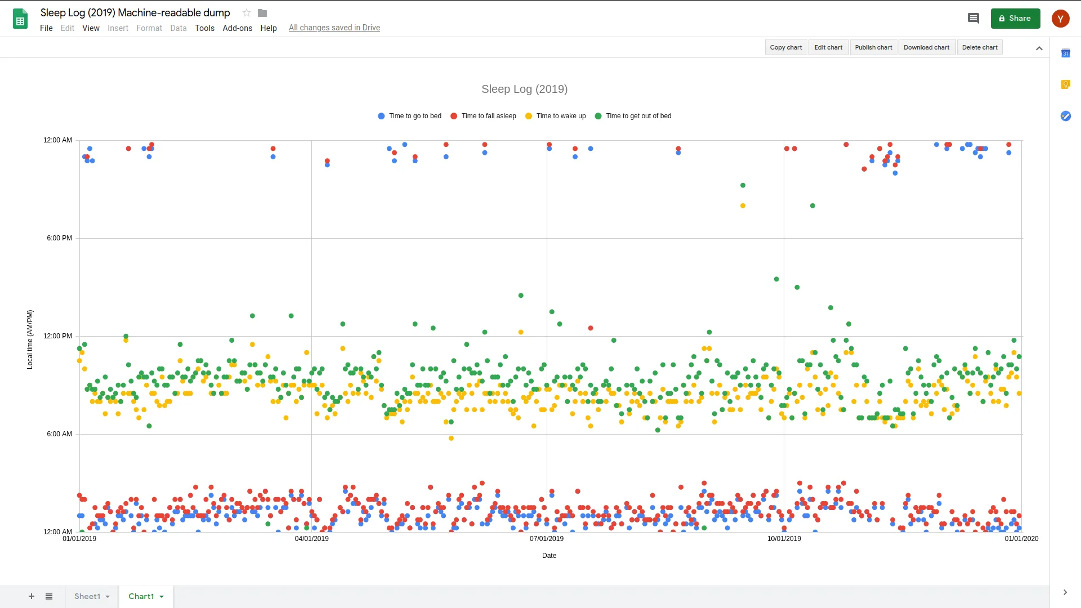Click the All changes saved in Drive link
Image resolution: width=1081 pixels, height=608 pixels.
pos(334,28)
